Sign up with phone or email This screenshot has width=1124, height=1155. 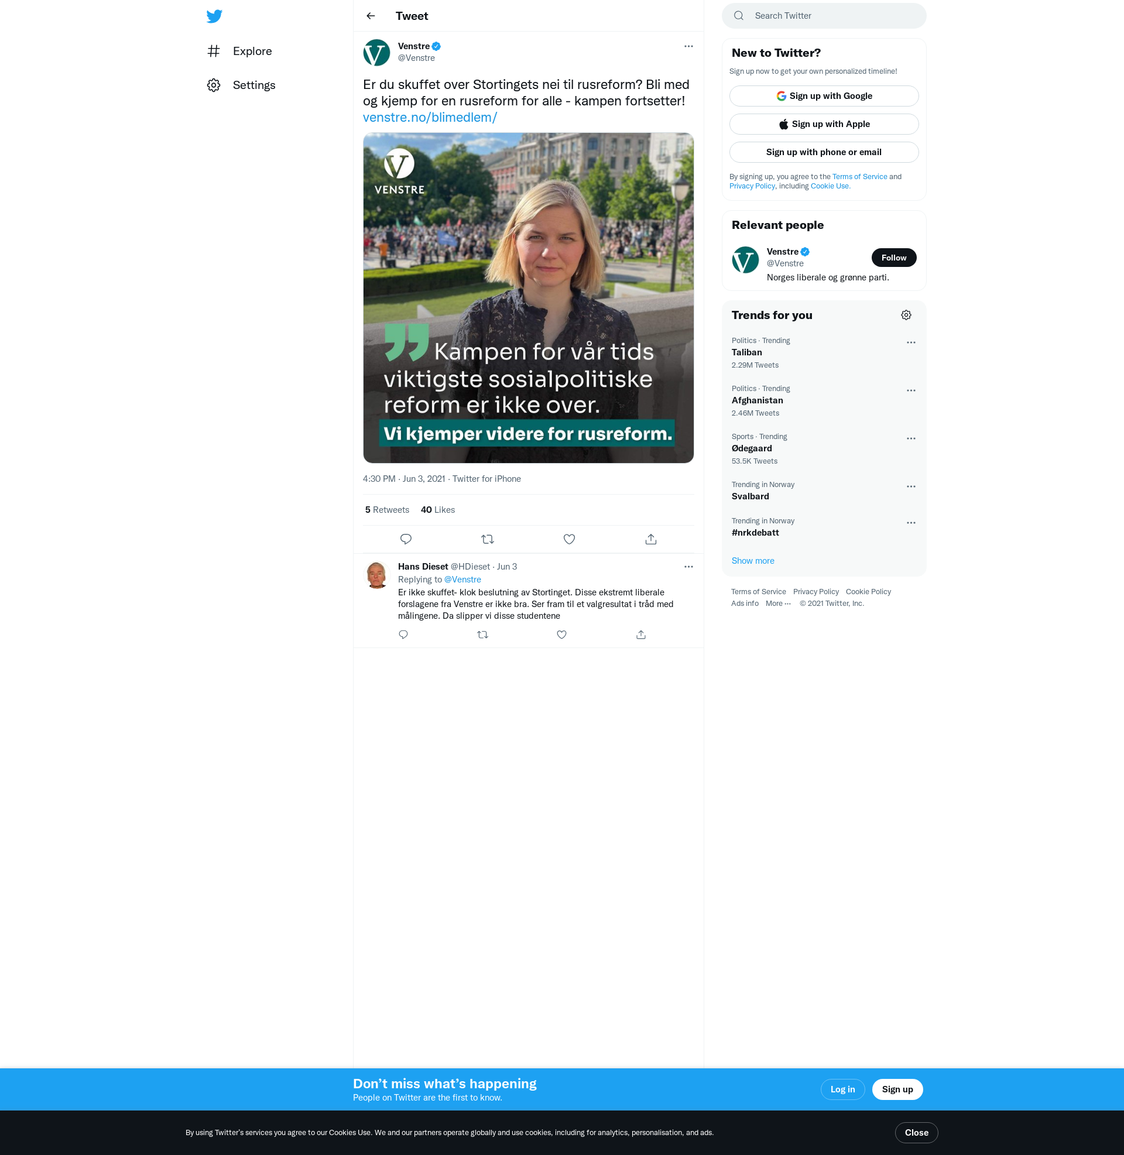tap(824, 152)
